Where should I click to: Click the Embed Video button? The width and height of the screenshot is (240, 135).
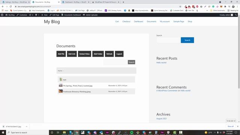[x=84, y=54]
